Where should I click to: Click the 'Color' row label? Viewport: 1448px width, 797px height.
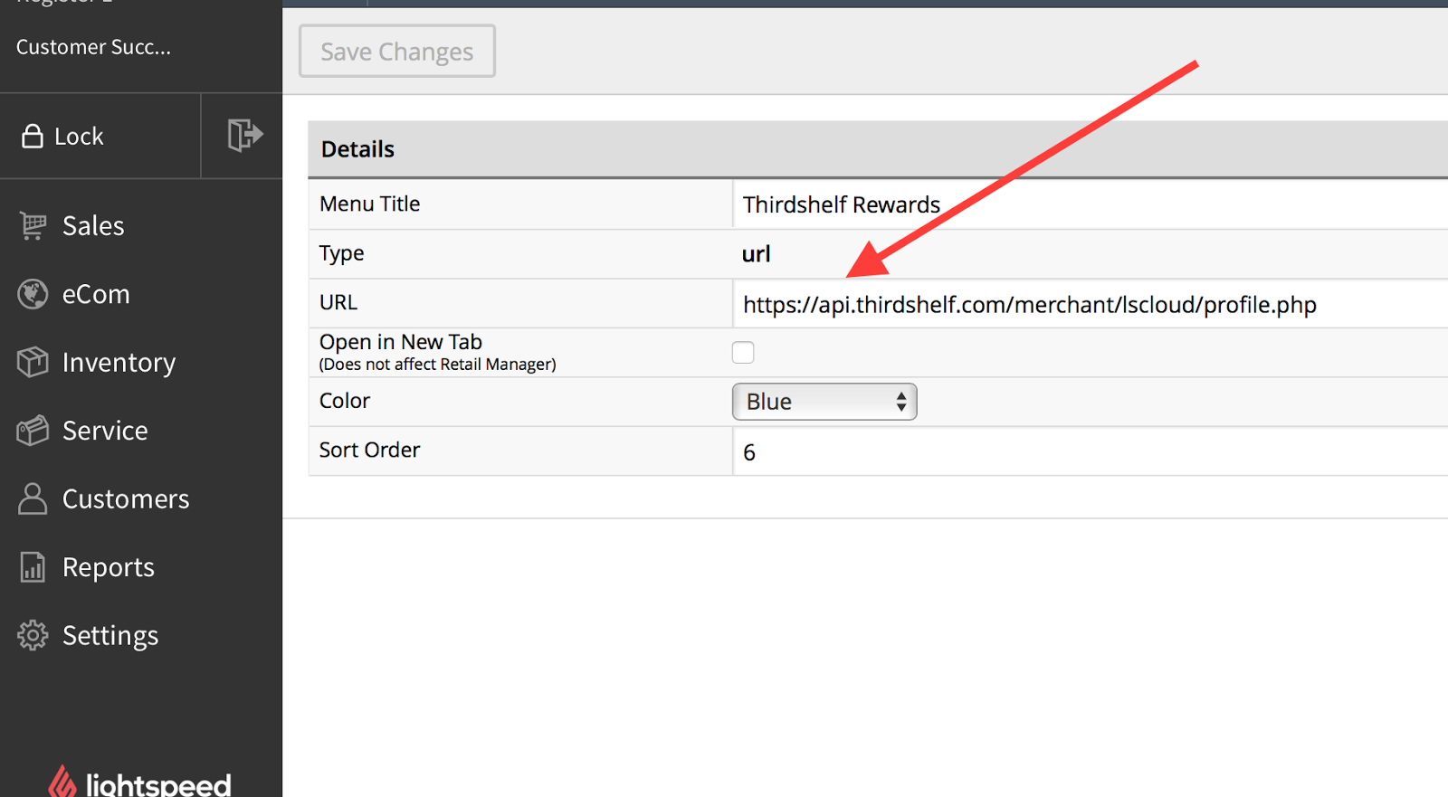pos(345,401)
